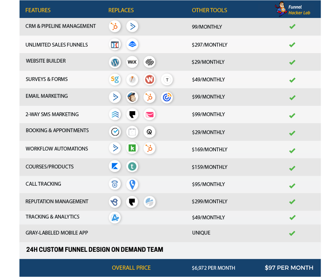Viewport: 333px width, 277px height.
Task: Click the ActiveCampaign icon in Email Marketing row
Action: pyautogui.click(x=115, y=97)
